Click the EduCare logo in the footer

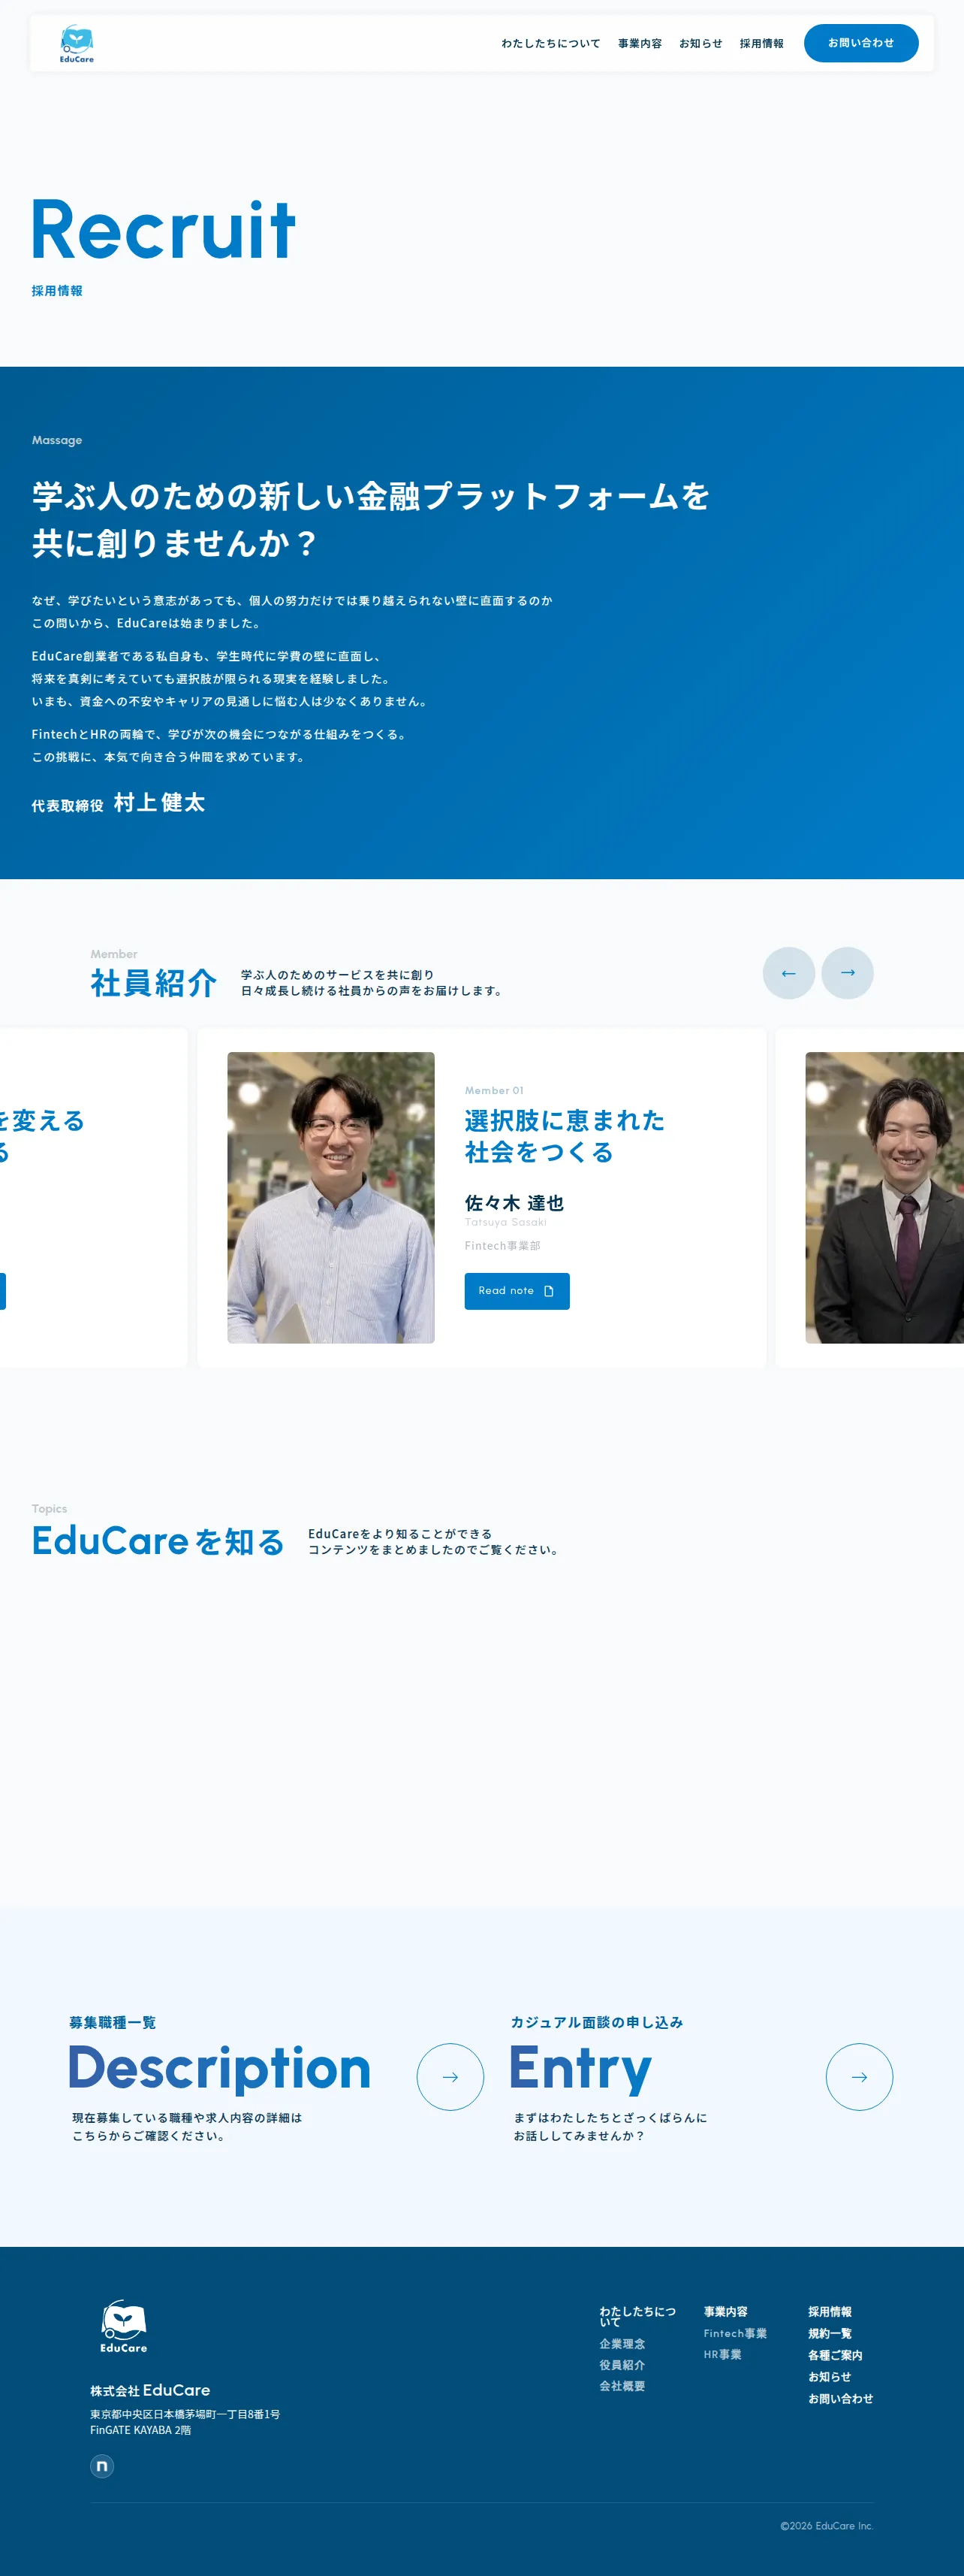pyautogui.click(x=124, y=2326)
